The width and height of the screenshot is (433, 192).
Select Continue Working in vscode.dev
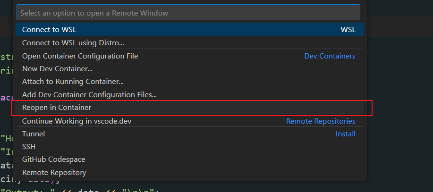76,121
